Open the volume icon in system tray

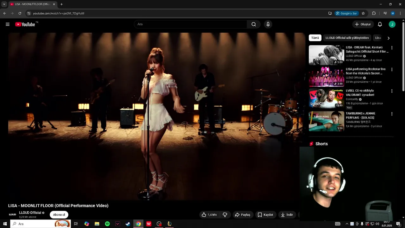click(x=377, y=224)
